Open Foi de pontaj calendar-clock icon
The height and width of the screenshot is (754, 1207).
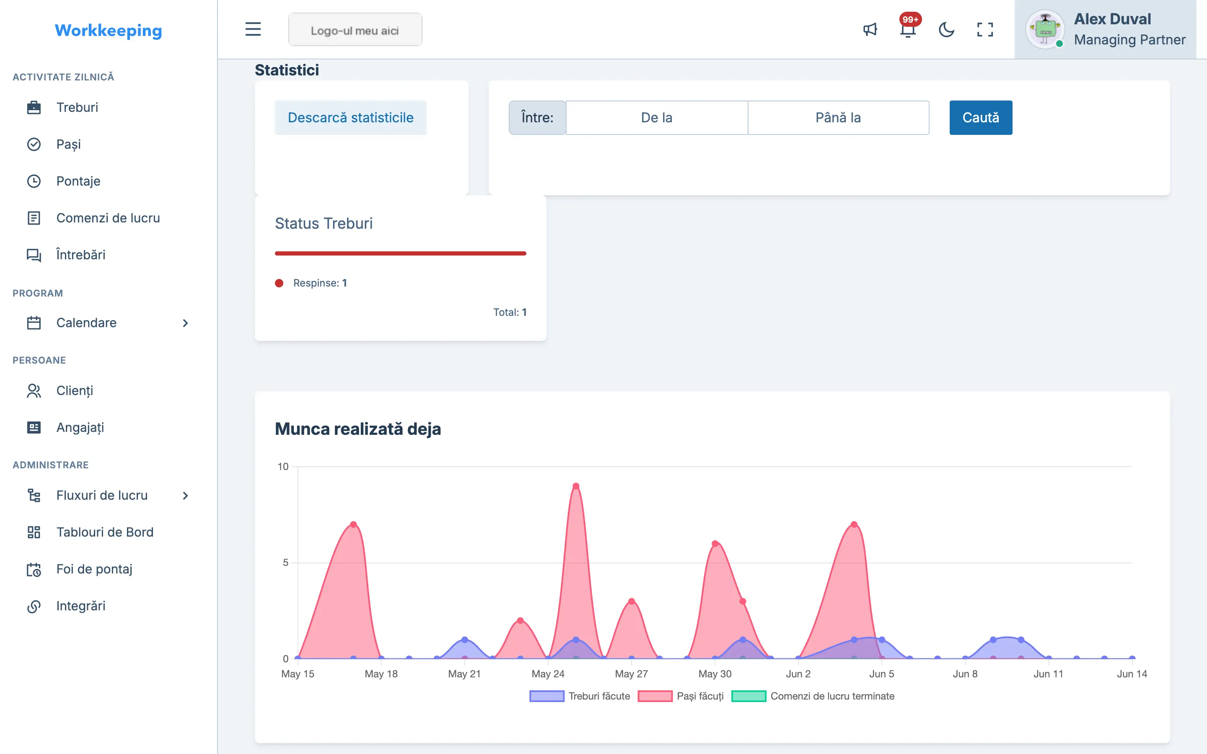click(34, 569)
